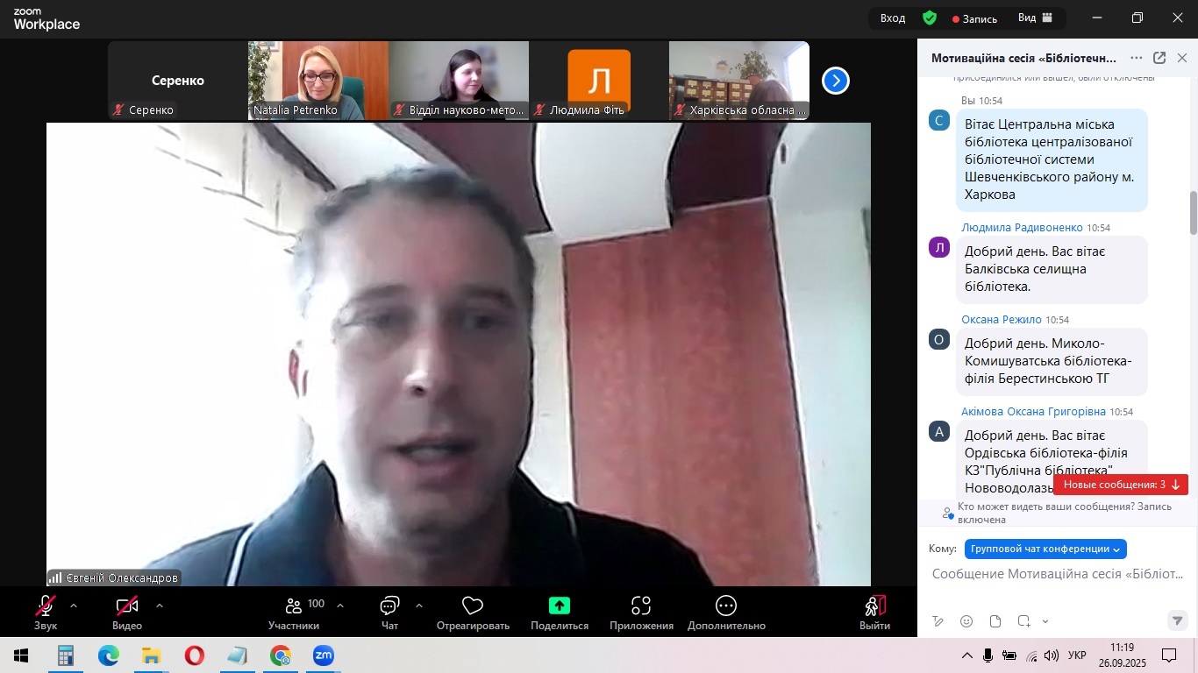Viewport: 1198px width, 673px height.
Task: Open Calculator from the taskbar
Action: pyautogui.click(x=65, y=655)
